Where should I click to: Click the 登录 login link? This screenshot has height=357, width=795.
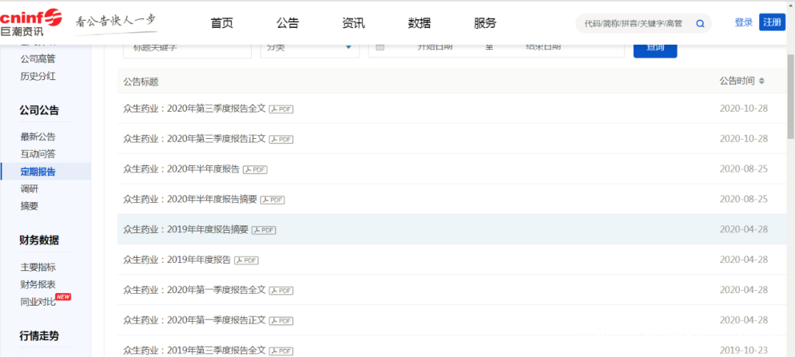pos(743,22)
